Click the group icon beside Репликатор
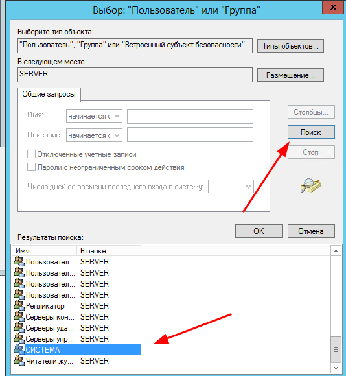 point(19,306)
